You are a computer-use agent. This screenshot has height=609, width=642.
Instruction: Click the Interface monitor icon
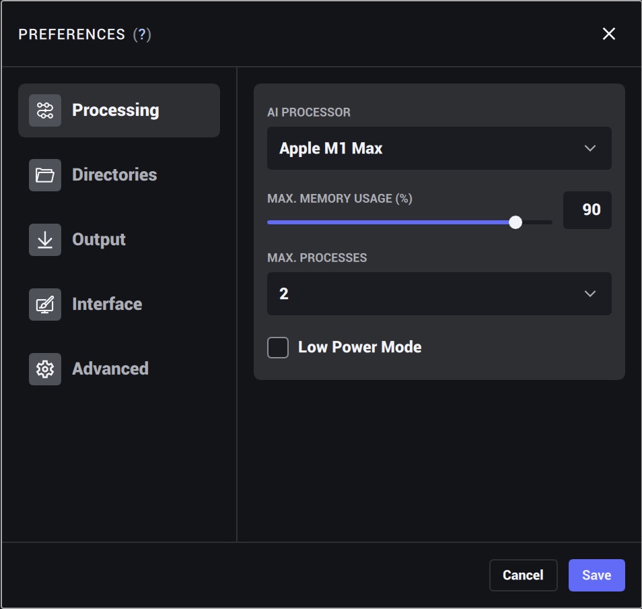point(45,304)
